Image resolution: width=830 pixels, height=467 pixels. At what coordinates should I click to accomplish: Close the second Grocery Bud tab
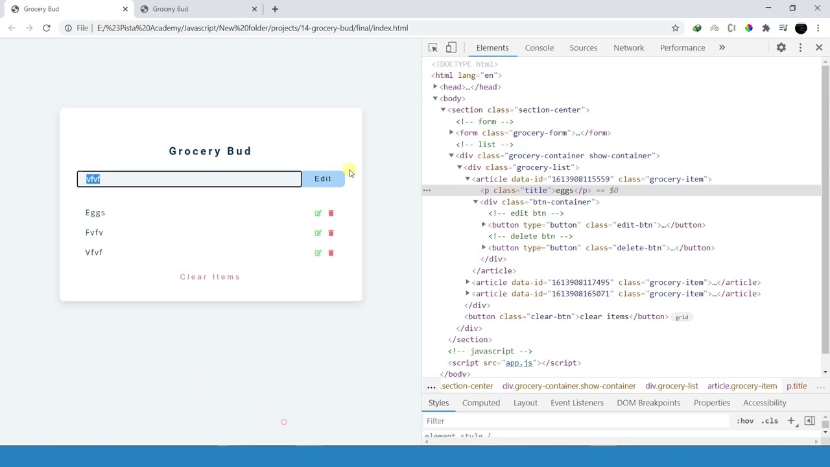coord(255,9)
